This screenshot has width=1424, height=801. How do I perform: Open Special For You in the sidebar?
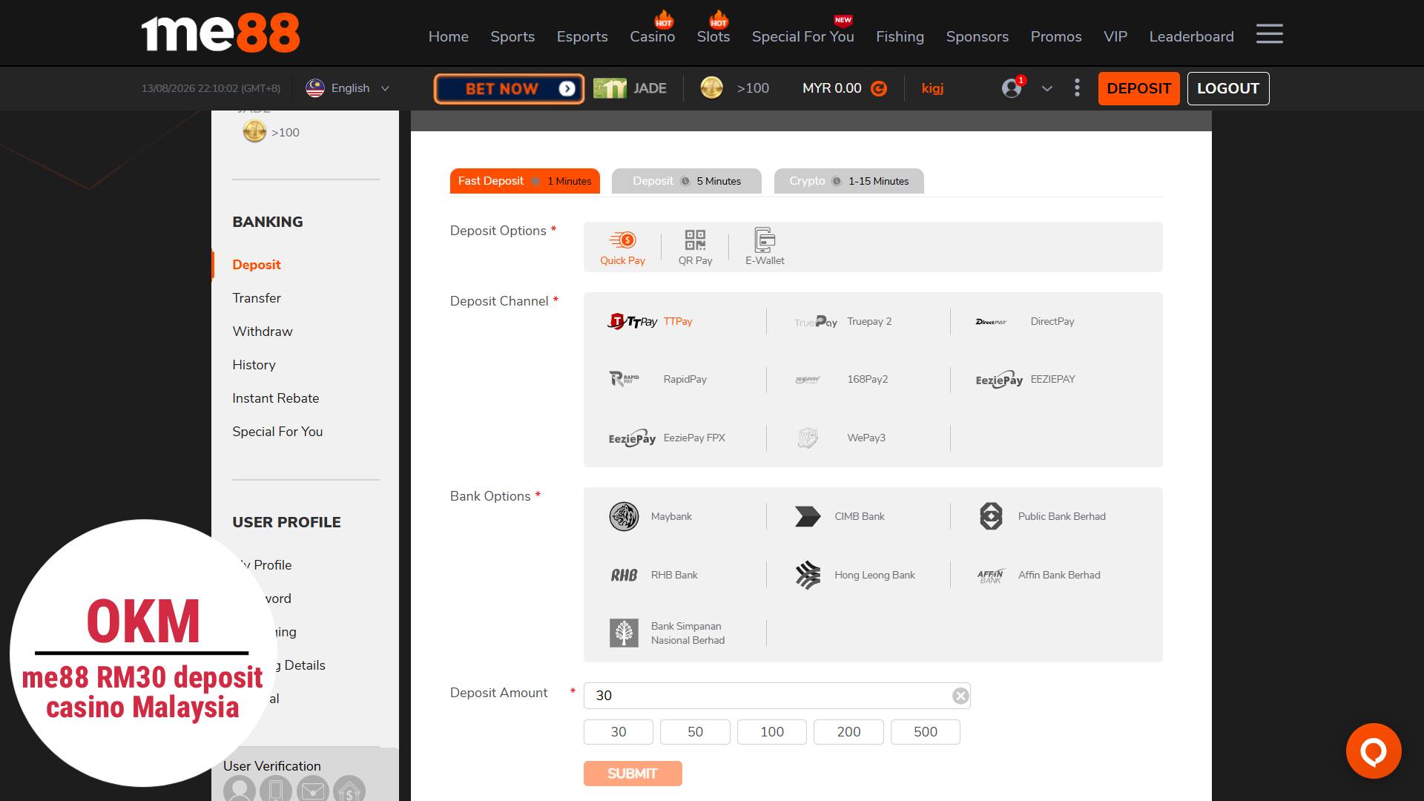[277, 432]
